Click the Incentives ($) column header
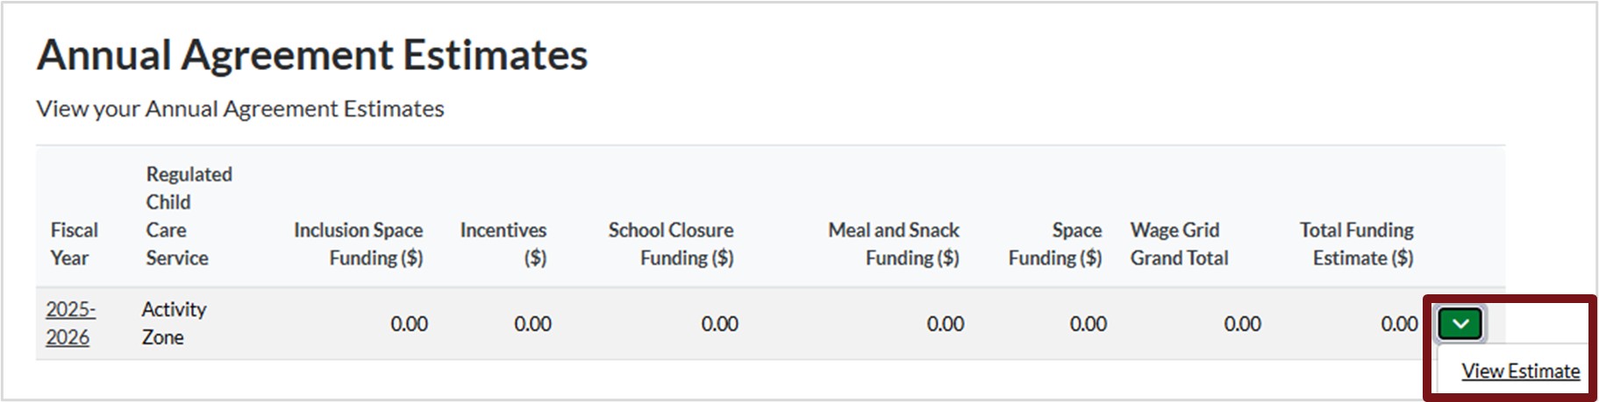This screenshot has width=1599, height=402. 503,243
